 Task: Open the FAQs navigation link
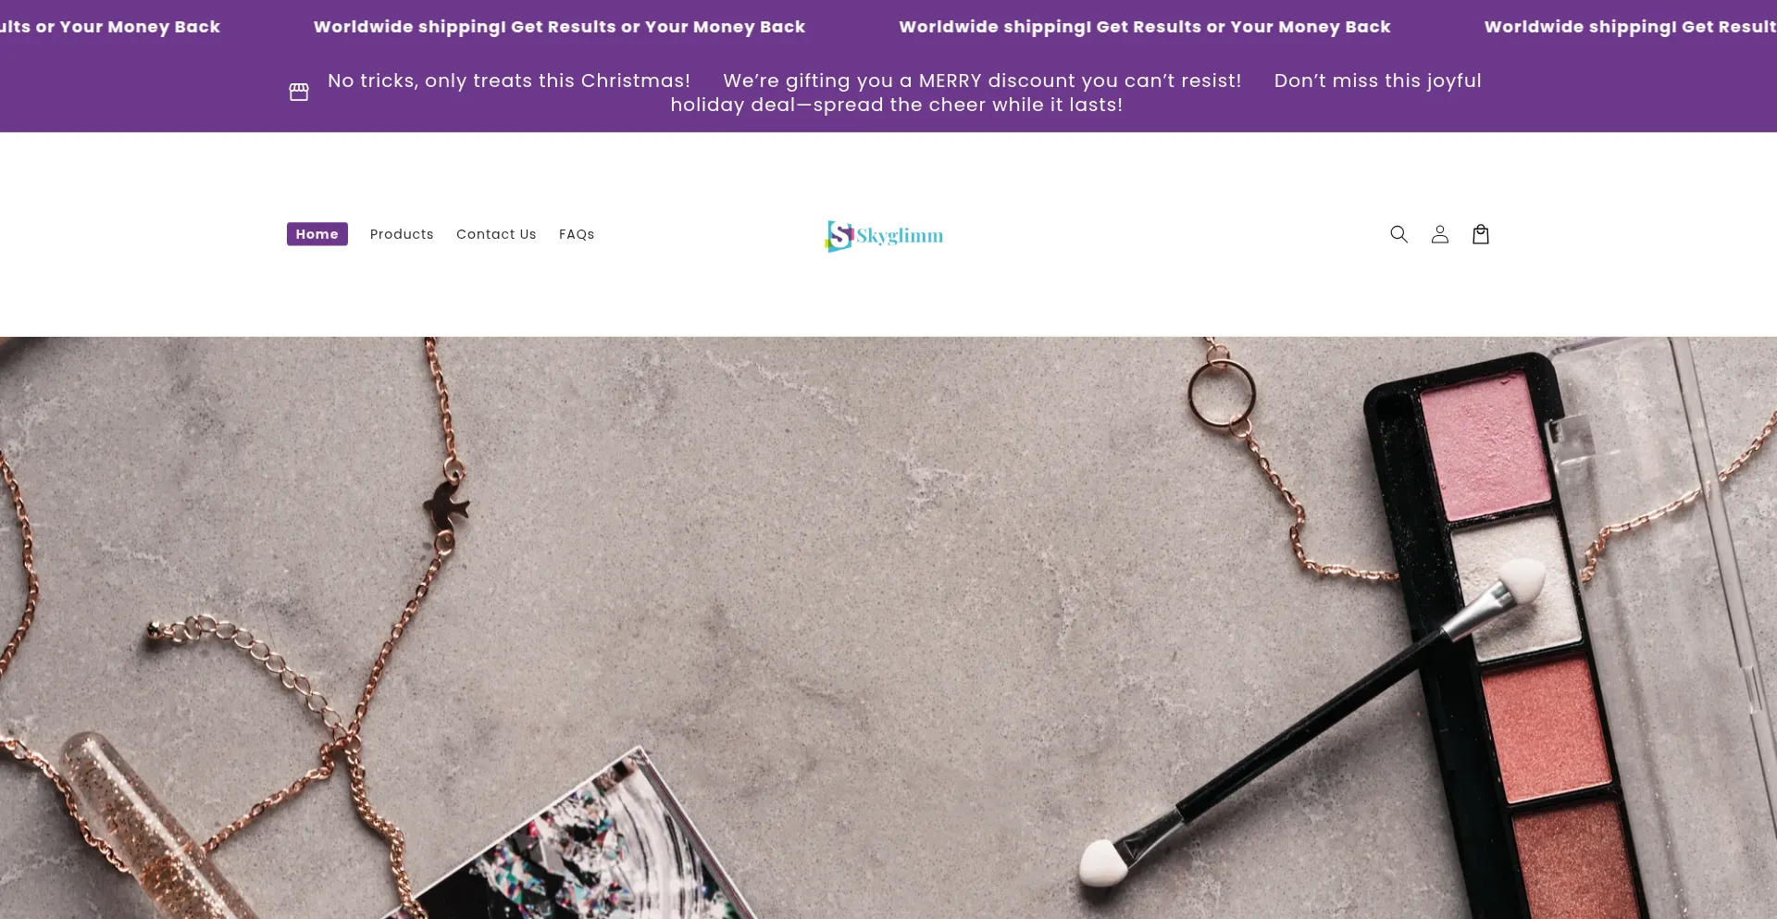[x=577, y=234]
